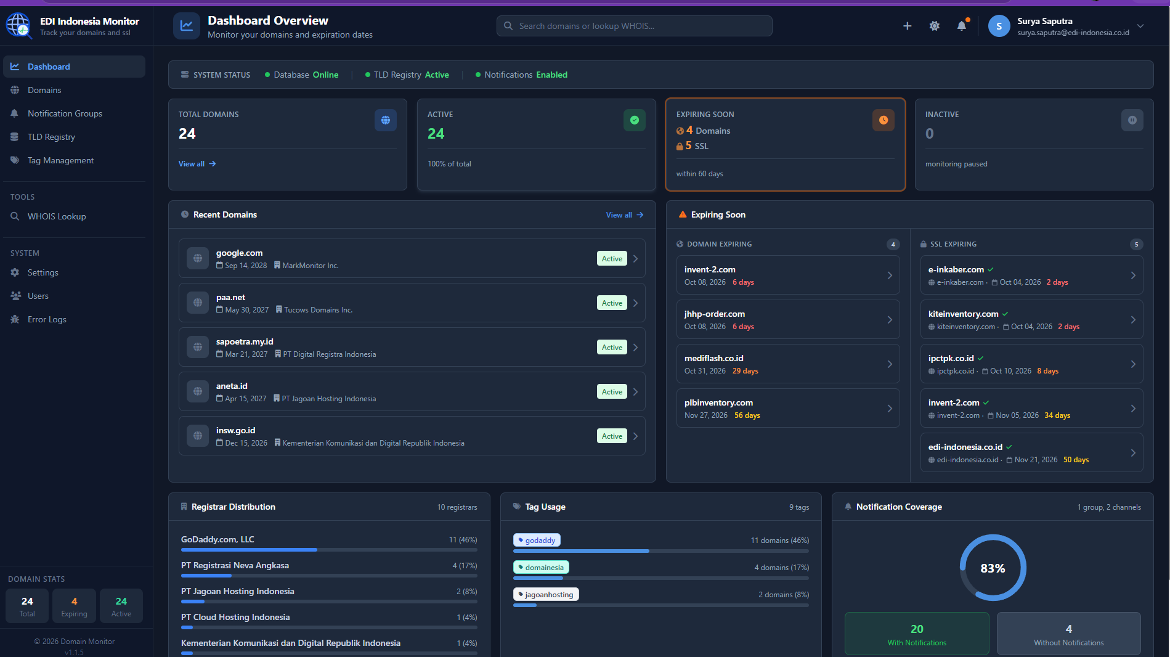Click the chart icon beside Dashboard Overview
Image resolution: width=1170 pixels, height=657 pixels.
[x=187, y=26]
